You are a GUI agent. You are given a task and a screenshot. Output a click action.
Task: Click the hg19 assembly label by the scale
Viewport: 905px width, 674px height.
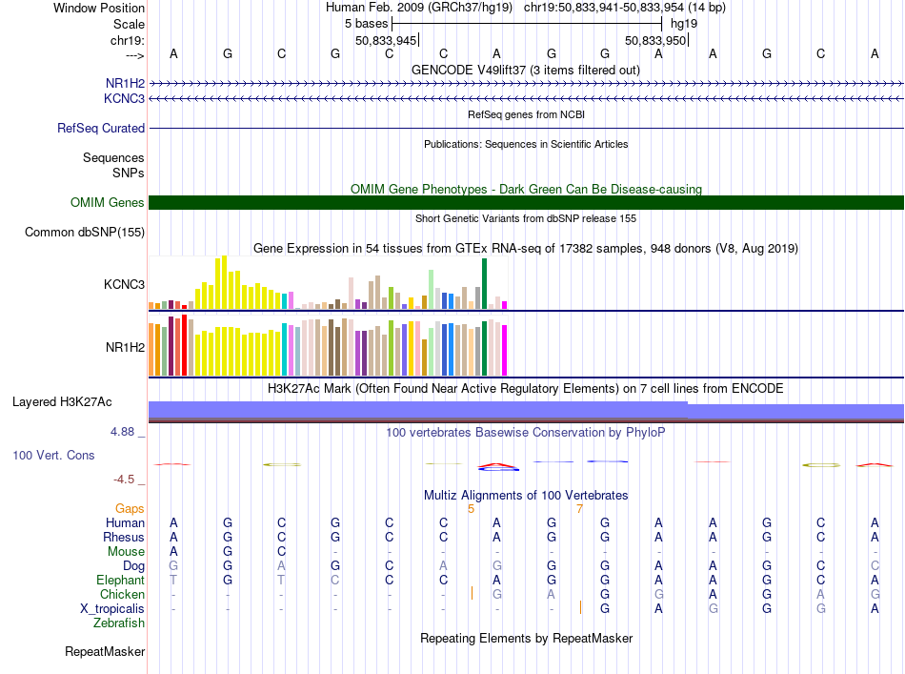coord(684,24)
